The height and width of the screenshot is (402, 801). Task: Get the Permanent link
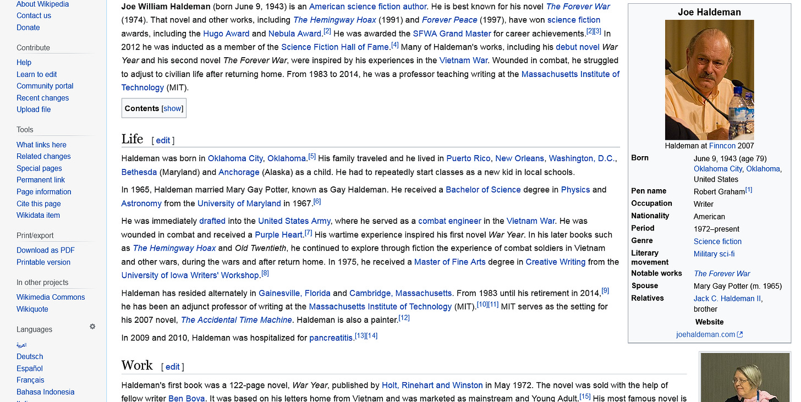point(41,180)
